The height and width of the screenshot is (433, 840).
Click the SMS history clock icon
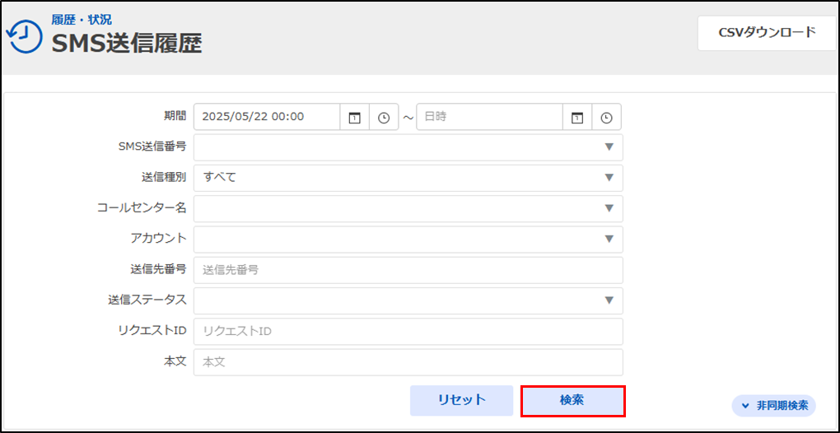click(x=24, y=35)
